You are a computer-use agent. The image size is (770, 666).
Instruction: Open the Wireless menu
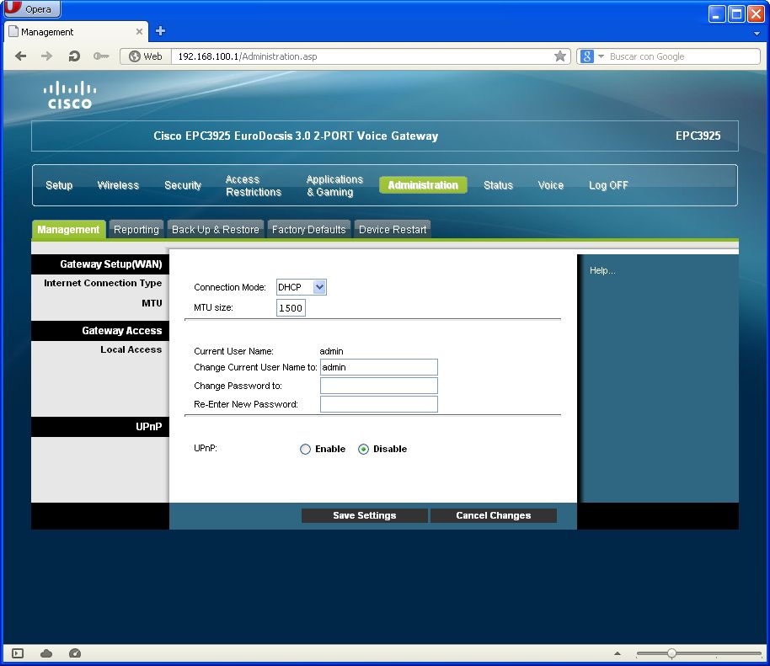(118, 185)
